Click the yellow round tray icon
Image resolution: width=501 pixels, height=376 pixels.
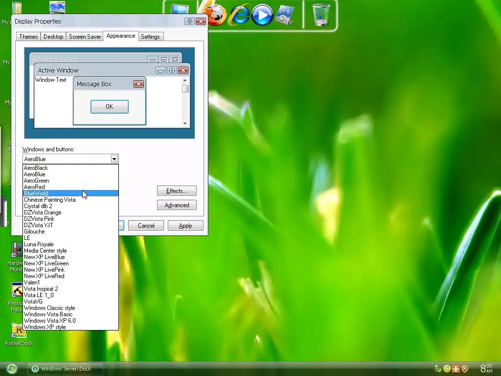click(x=447, y=369)
